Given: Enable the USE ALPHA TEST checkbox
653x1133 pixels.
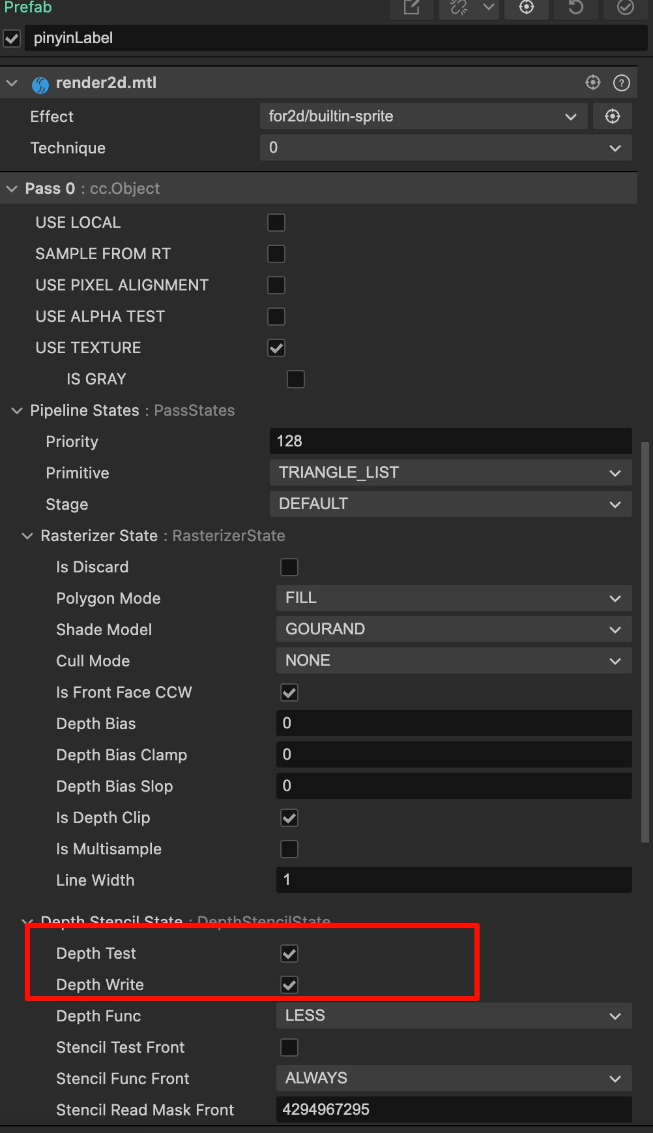Looking at the screenshot, I should (x=276, y=317).
